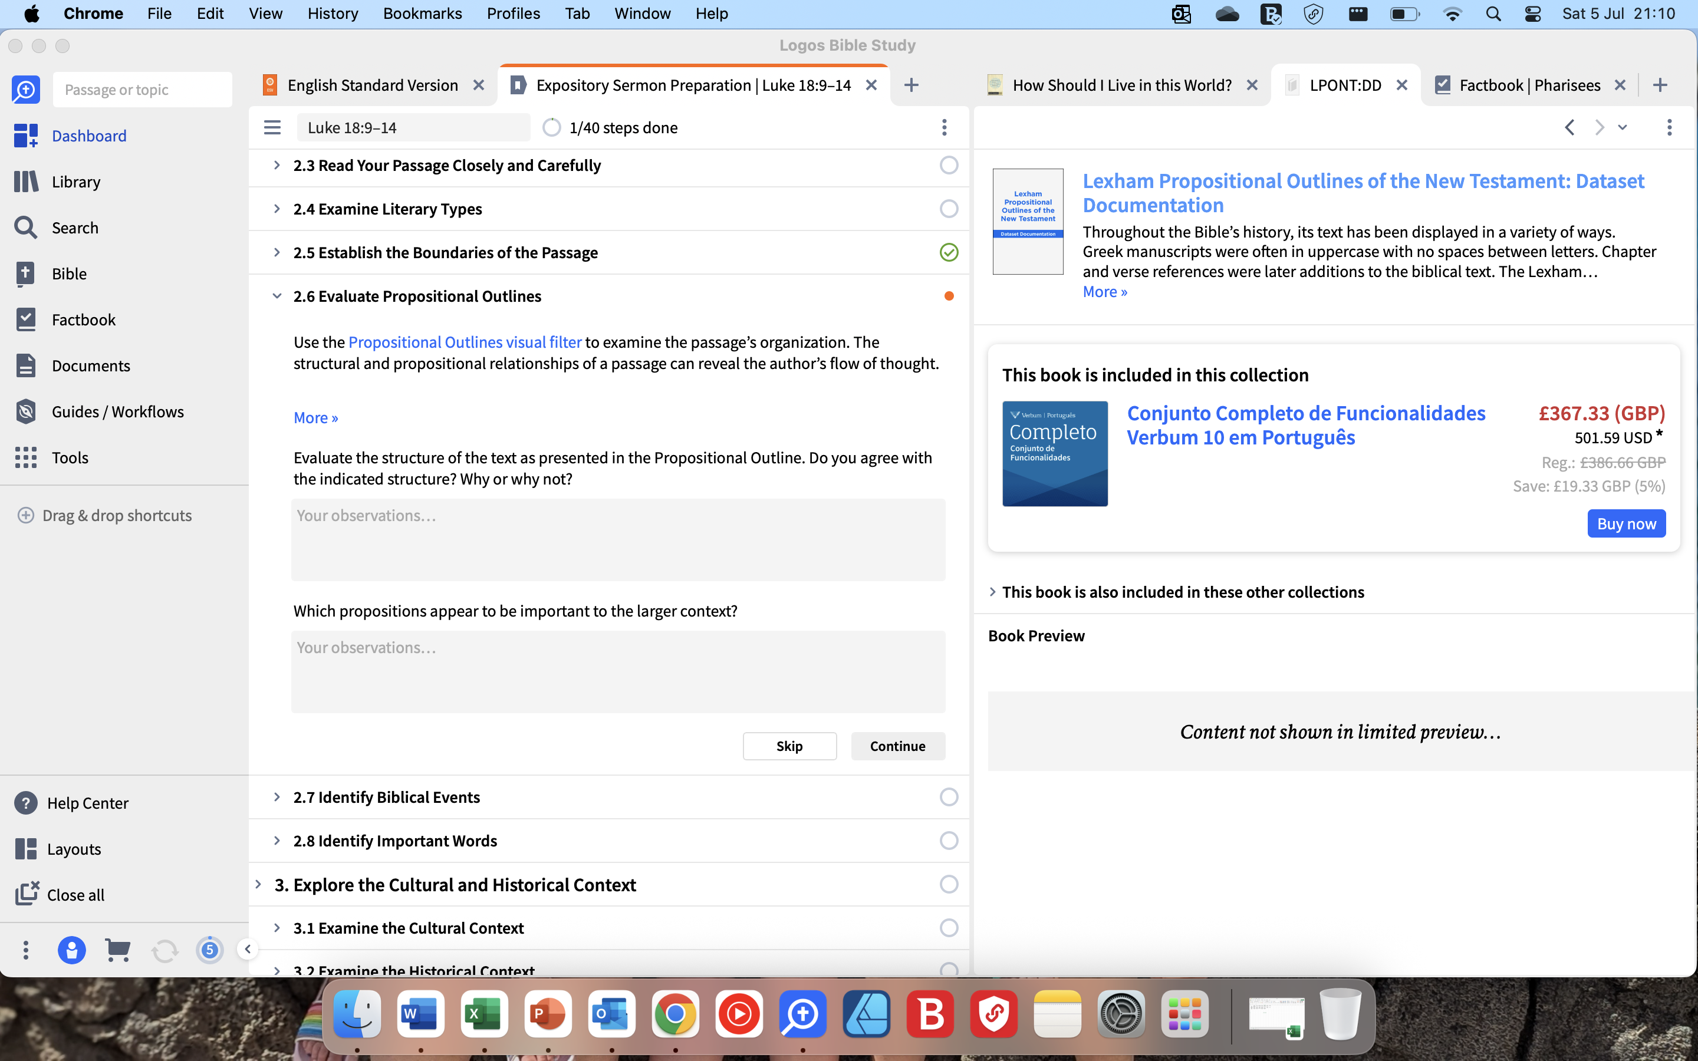Expand step 2.5 Establish the Boundaries

point(277,252)
